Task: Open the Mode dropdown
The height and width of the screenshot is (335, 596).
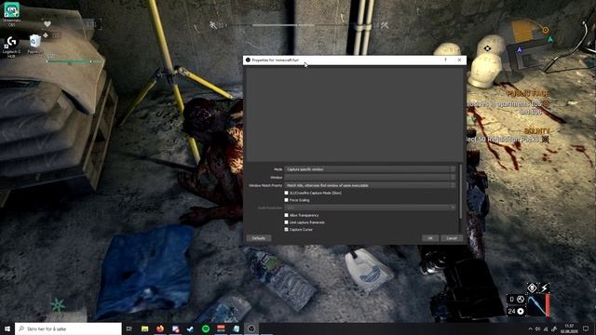Action: pos(370,169)
